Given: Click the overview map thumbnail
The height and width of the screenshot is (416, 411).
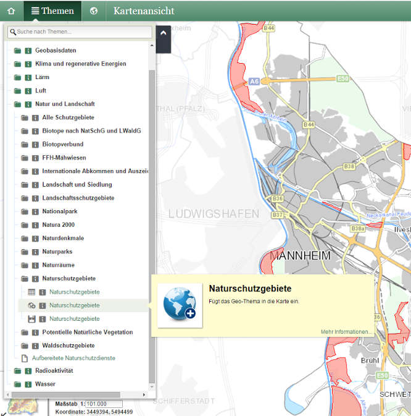Looking at the screenshot, I should click(22, 407).
